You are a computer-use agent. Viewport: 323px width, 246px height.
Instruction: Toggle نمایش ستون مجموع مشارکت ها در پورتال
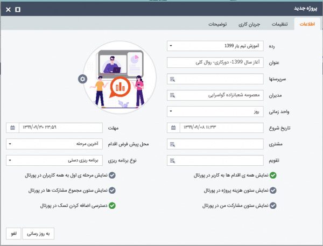(112, 191)
